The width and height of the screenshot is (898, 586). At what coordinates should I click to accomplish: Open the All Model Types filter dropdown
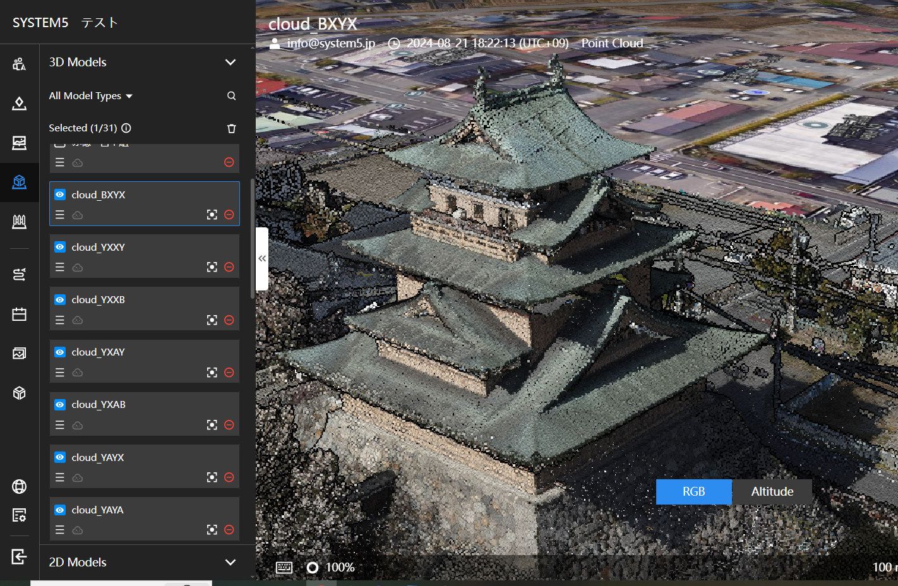click(91, 96)
